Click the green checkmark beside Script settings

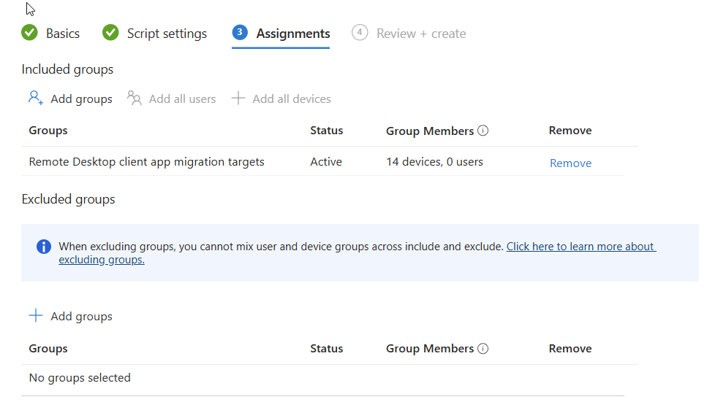click(x=110, y=33)
